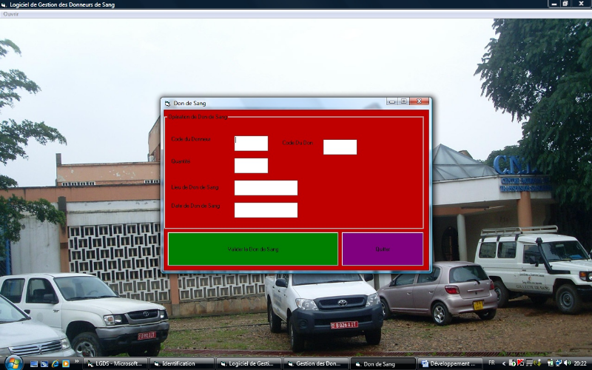This screenshot has height=370, width=592.
Task: Click the Quantité input field
Action: point(251,166)
